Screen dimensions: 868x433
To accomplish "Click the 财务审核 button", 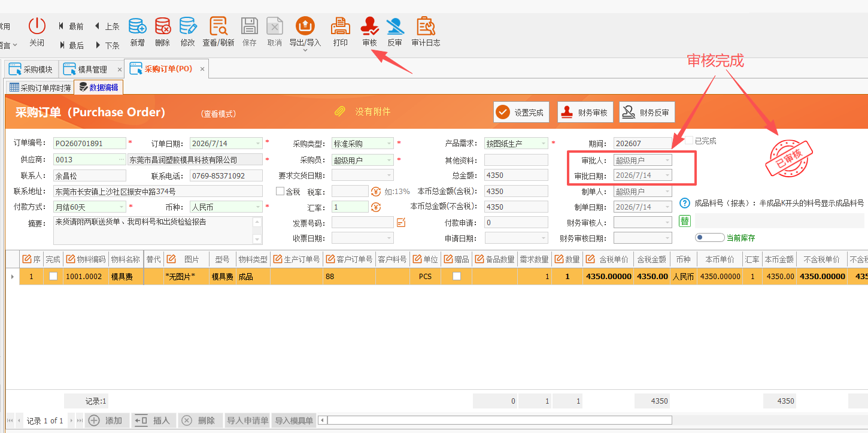I will point(585,112).
